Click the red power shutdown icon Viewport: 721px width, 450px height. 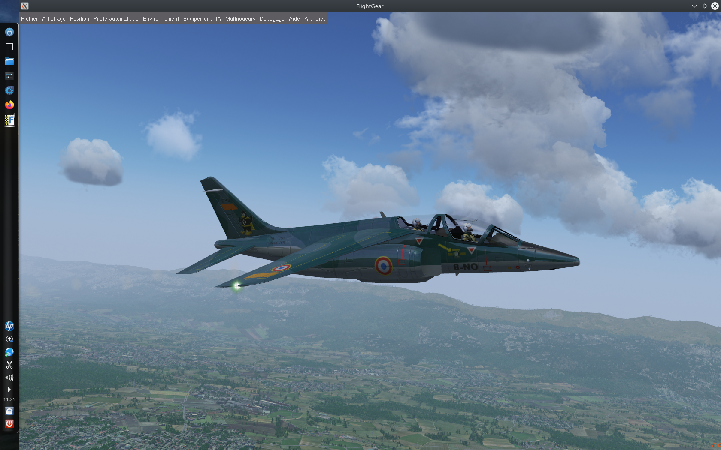tap(9, 424)
